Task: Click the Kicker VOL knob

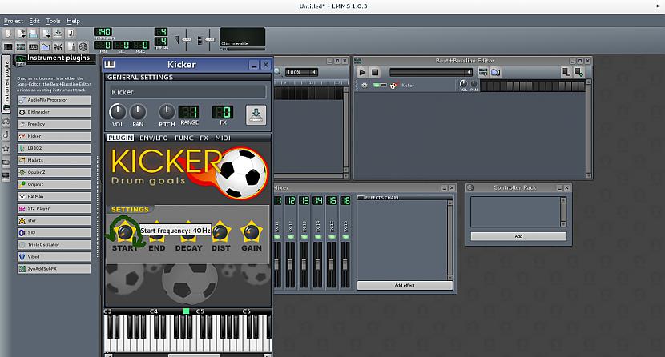Action: tap(118, 112)
